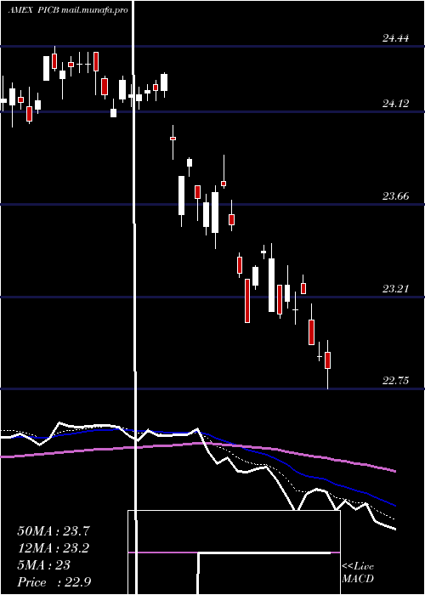This screenshot has height=595, width=425.
Task: Click the 12MA : 23.2 readout
Action: tap(53, 548)
